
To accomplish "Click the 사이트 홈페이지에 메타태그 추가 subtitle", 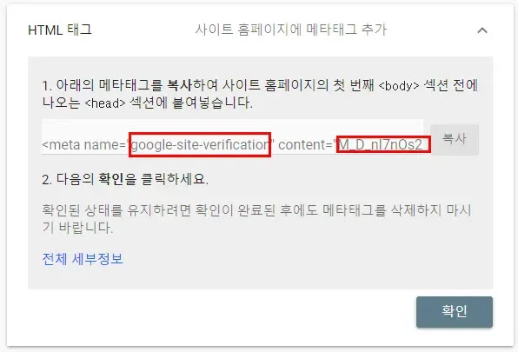I will 290,30.
